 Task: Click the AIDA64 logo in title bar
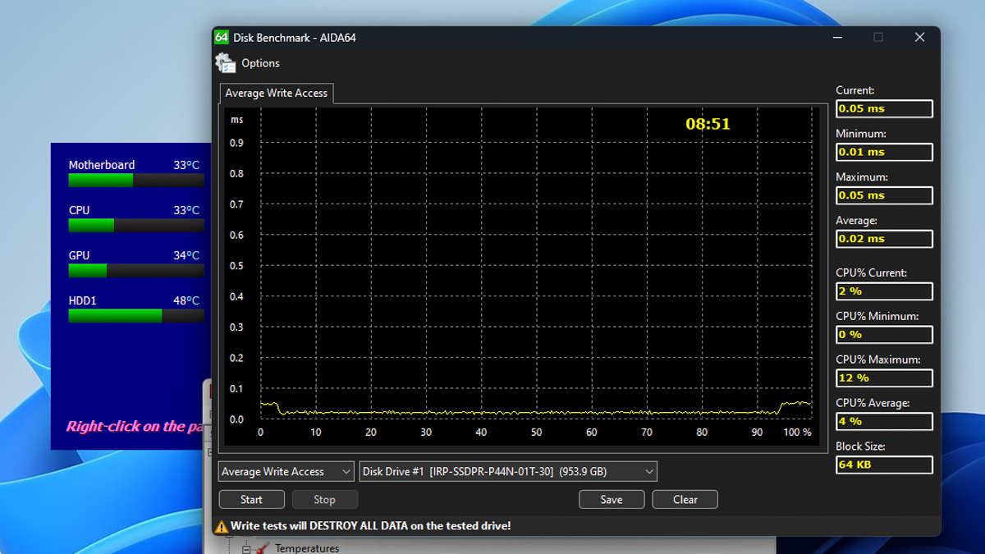[222, 37]
